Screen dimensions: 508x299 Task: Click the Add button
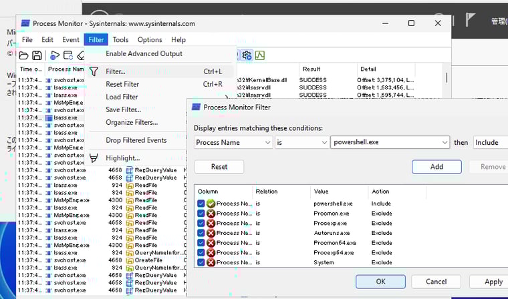[x=436, y=167]
